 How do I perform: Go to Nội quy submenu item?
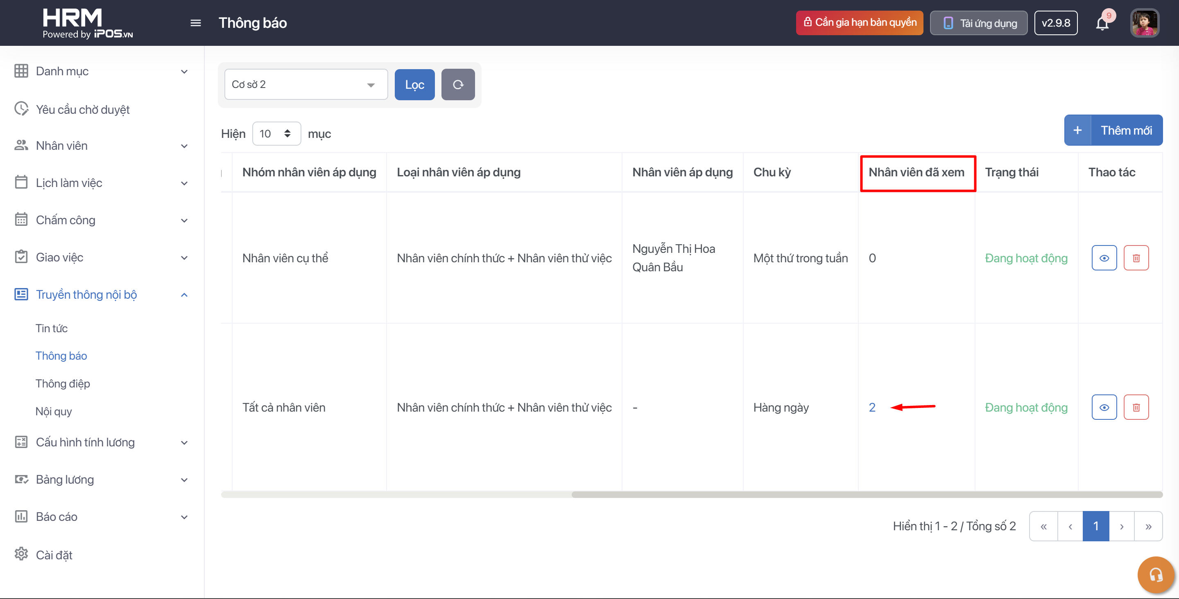pos(54,411)
